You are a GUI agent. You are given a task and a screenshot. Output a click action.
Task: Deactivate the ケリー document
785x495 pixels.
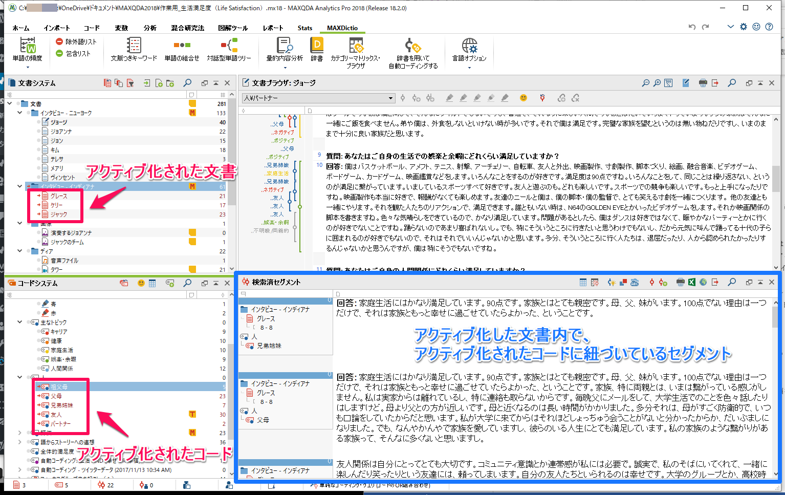[x=38, y=205]
